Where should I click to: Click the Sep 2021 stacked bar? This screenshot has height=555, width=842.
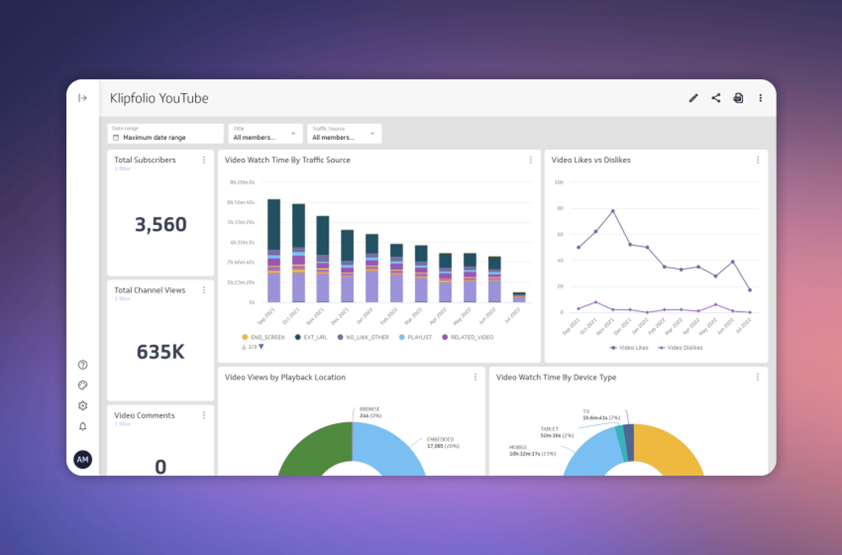274,251
